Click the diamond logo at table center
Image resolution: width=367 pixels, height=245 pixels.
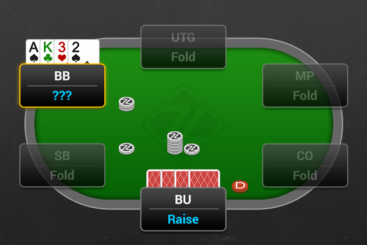(x=183, y=124)
